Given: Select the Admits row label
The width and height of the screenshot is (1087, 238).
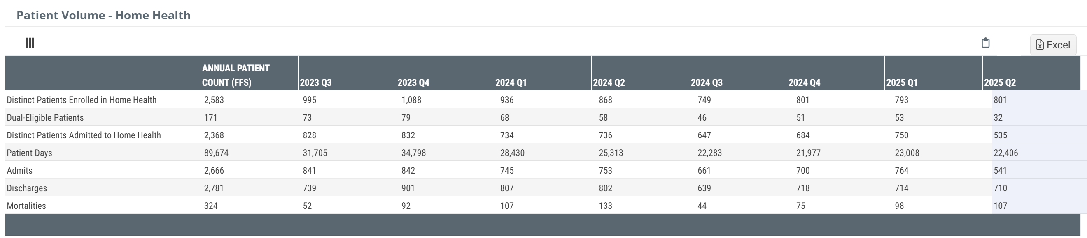Looking at the screenshot, I should pyautogui.click(x=19, y=171).
